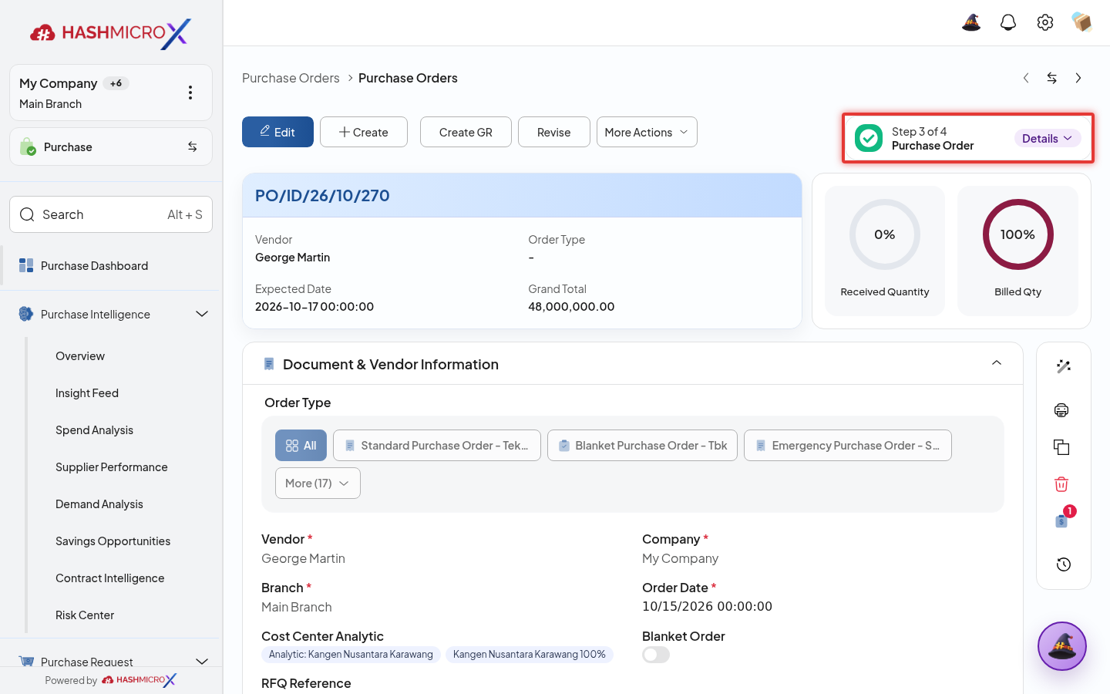
Task: Open company options three-dot menu
Action: click(190, 93)
